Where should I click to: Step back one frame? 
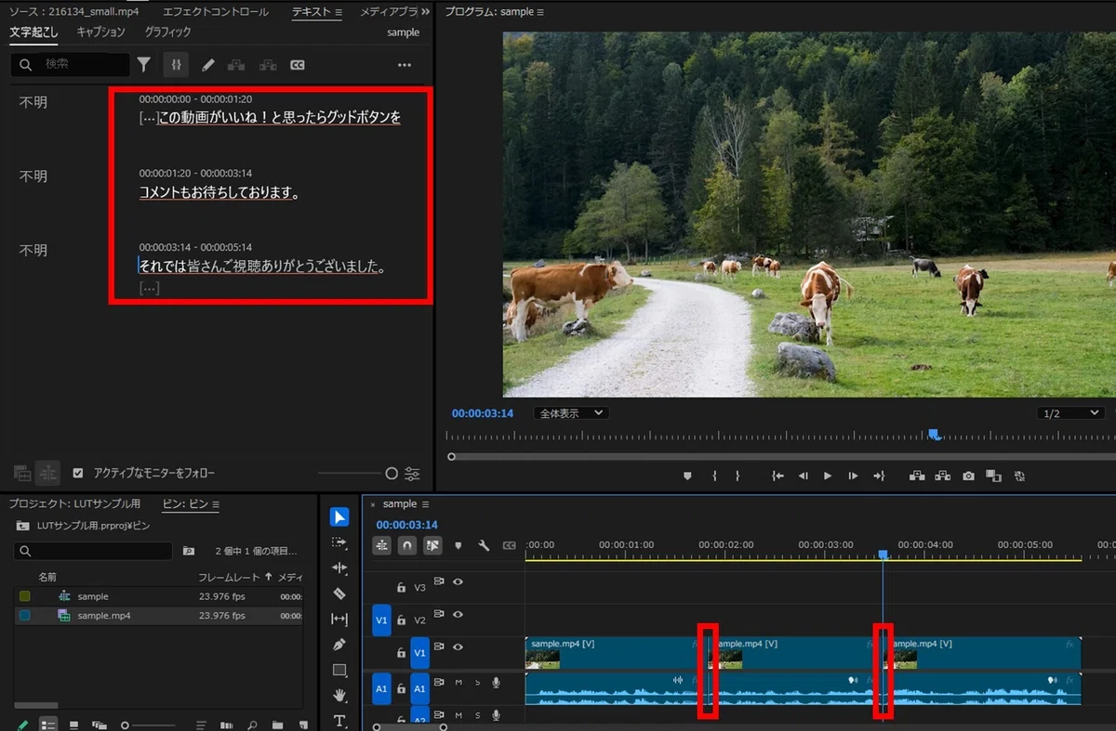point(803,476)
